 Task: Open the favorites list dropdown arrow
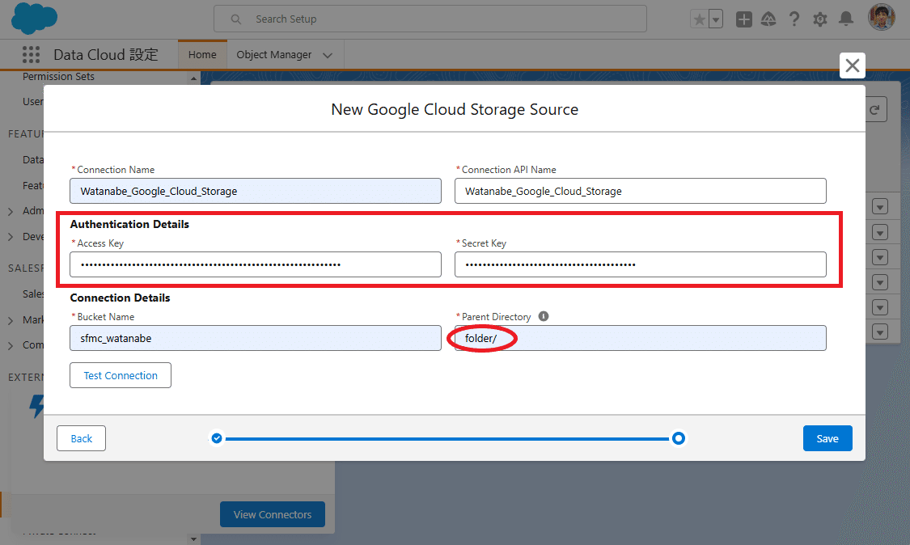(716, 19)
